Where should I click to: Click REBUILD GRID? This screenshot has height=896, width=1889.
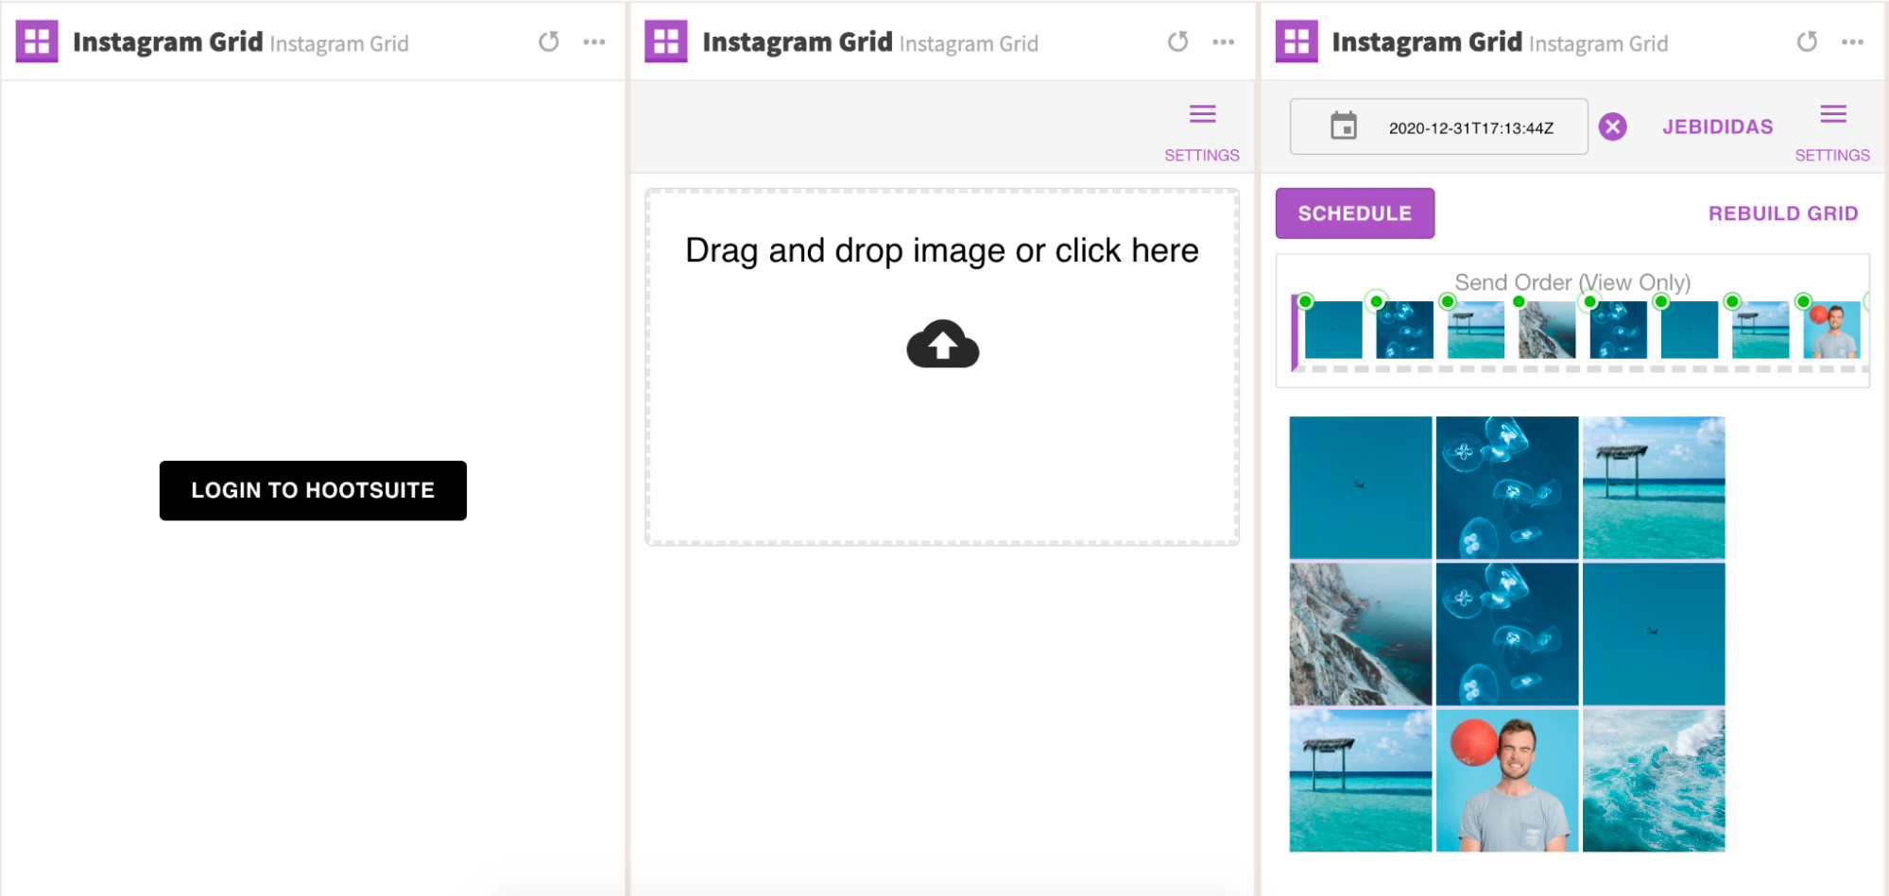click(x=1783, y=213)
